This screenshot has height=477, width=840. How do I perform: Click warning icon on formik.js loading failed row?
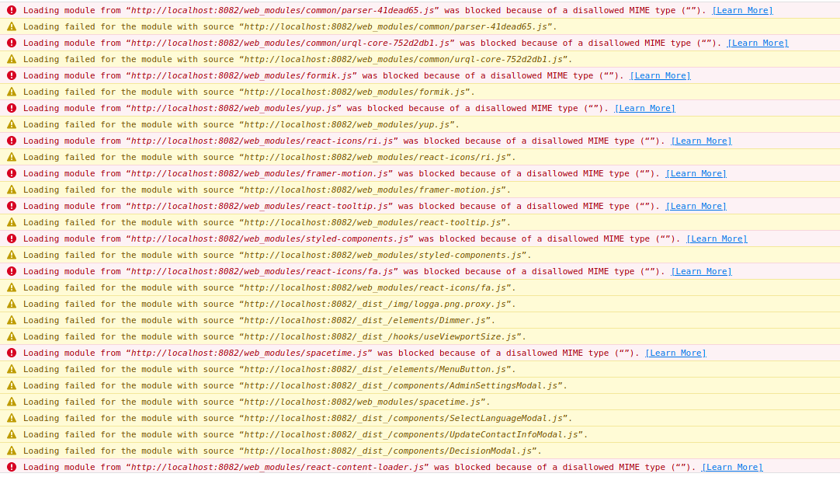pos(12,92)
